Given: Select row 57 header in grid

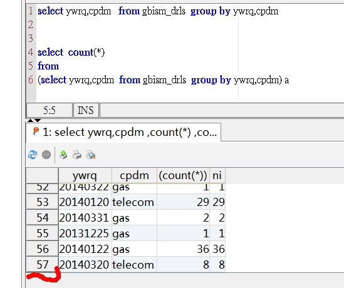Looking at the screenshot, I should click(43, 264).
